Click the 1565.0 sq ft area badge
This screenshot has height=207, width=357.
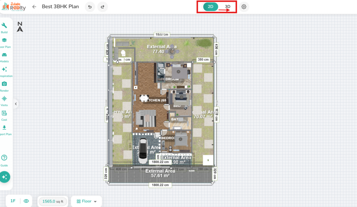[53, 201]
